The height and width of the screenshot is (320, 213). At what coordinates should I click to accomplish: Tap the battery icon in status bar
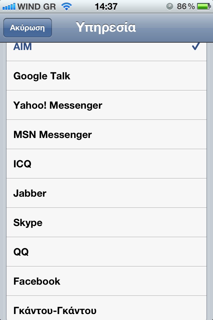click(204, 7)
